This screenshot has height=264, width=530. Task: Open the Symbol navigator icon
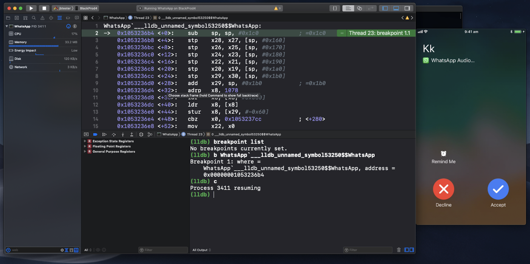(x=25, y=18)
